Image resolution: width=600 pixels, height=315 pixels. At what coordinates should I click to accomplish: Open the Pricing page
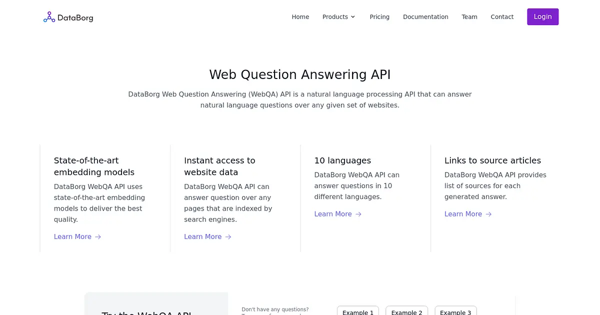(x=379, y=17)
